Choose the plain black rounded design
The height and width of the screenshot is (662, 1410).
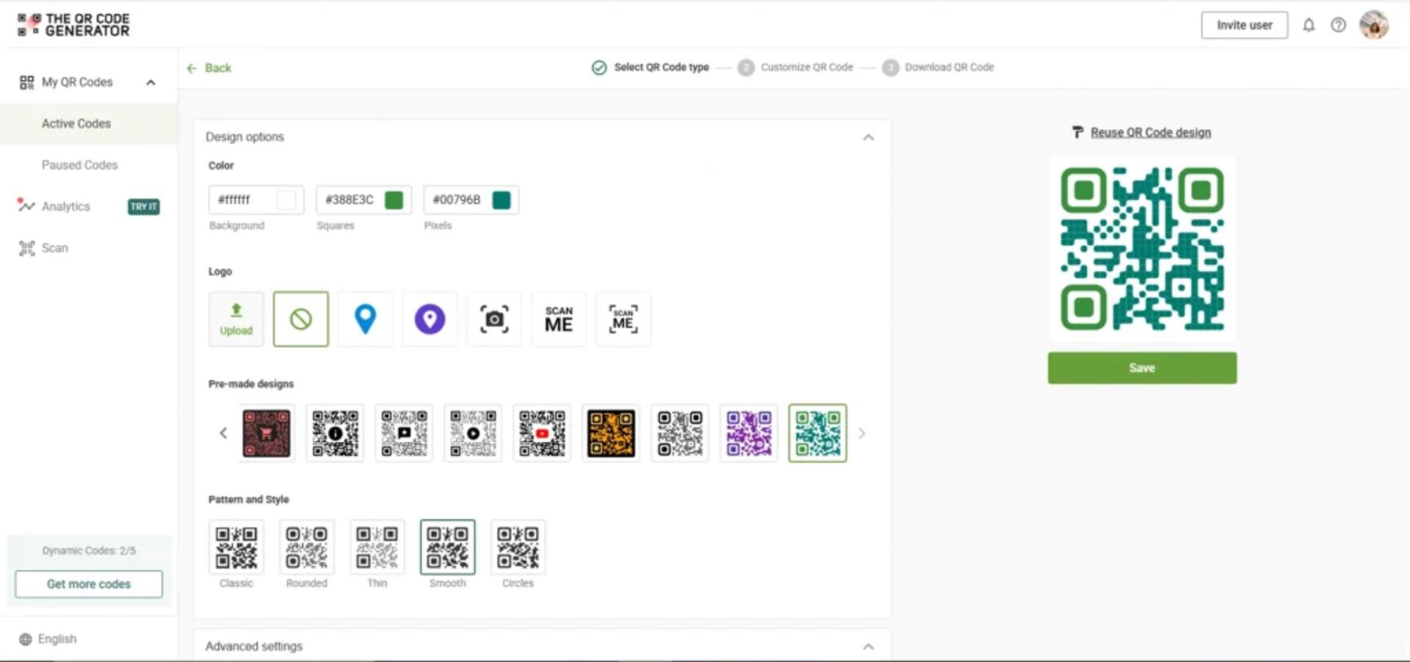680,433
